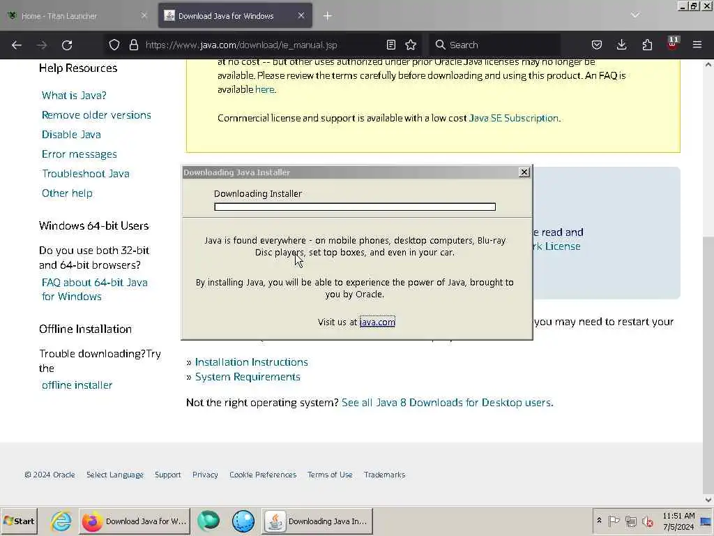Open the Windows Start menu
The width and height of the screenshot is (714, 536).
[19, 521]
